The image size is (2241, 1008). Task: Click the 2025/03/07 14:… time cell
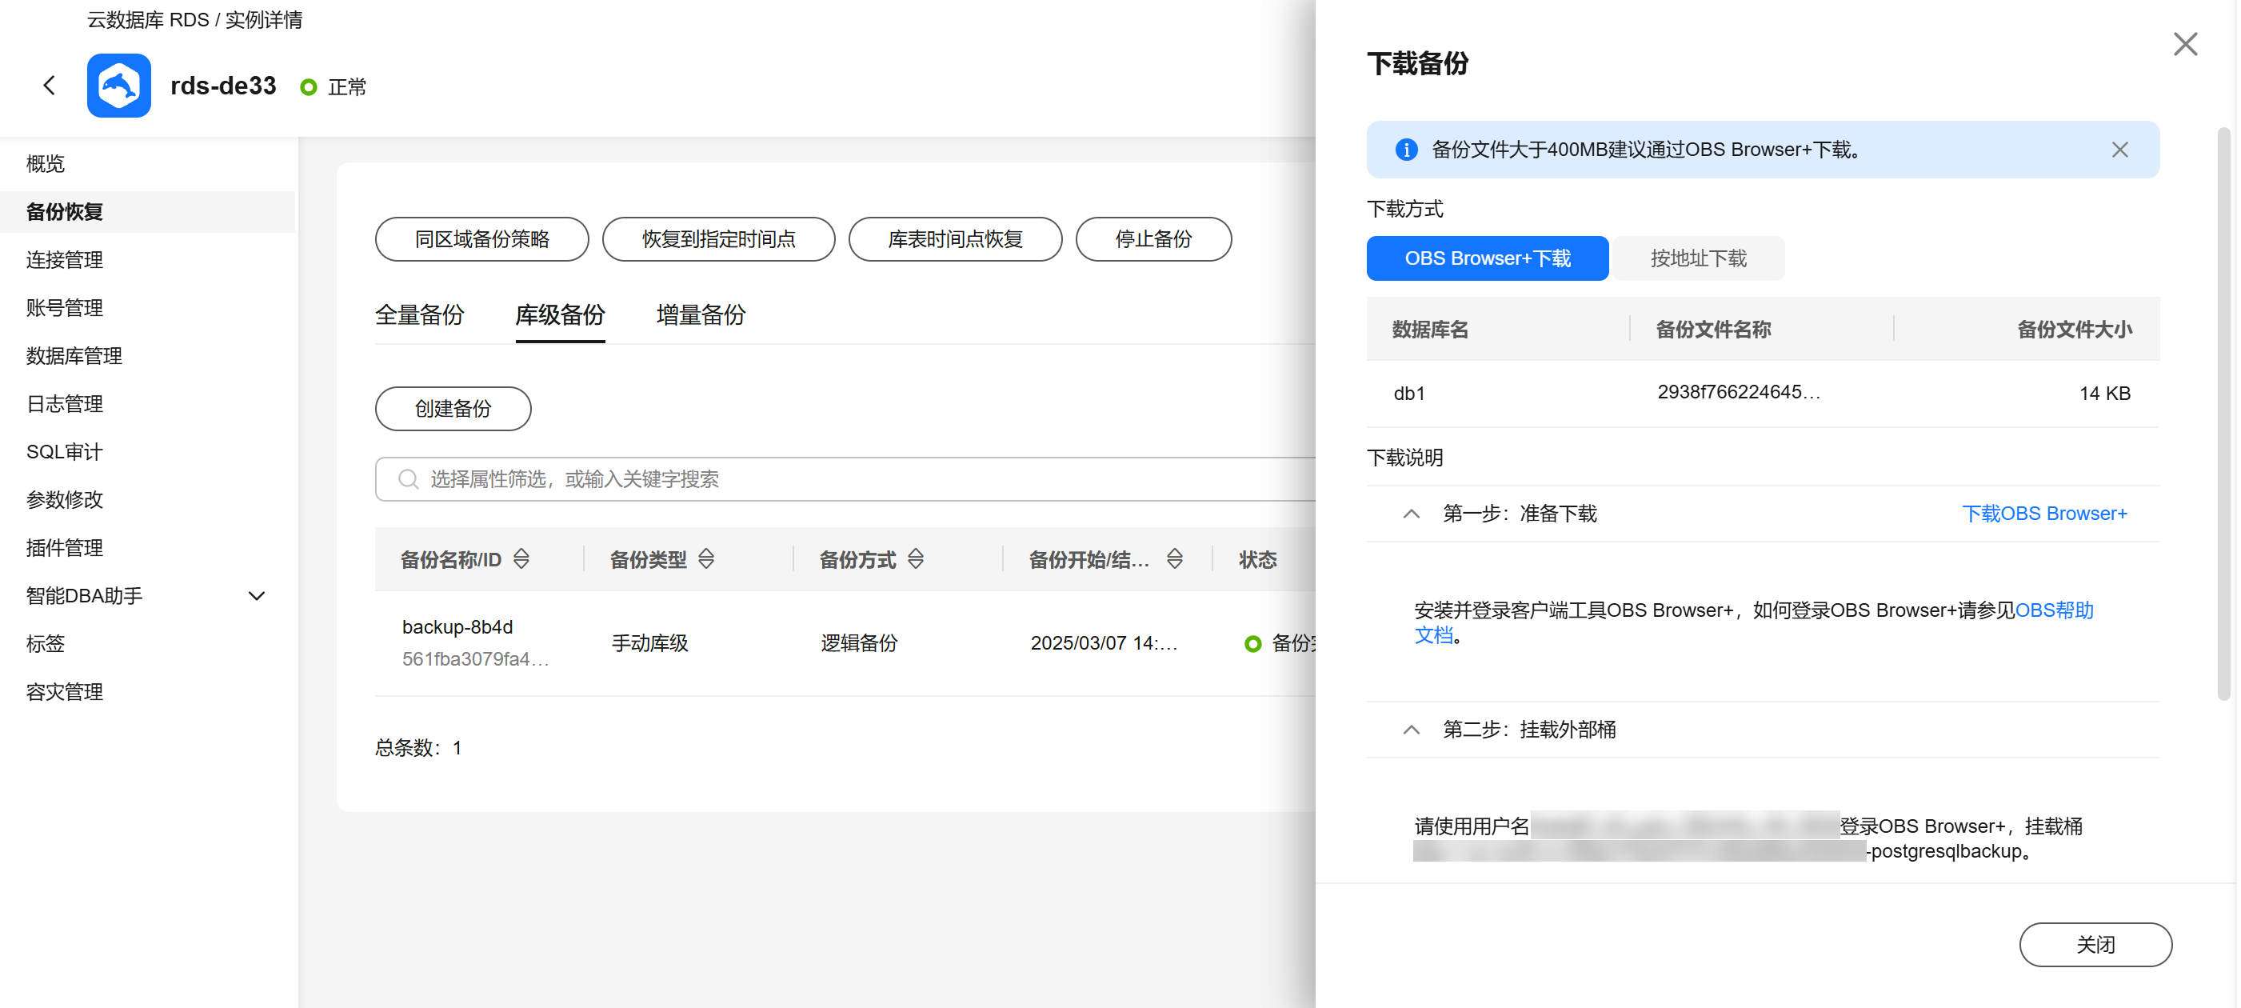(1104, 643)
